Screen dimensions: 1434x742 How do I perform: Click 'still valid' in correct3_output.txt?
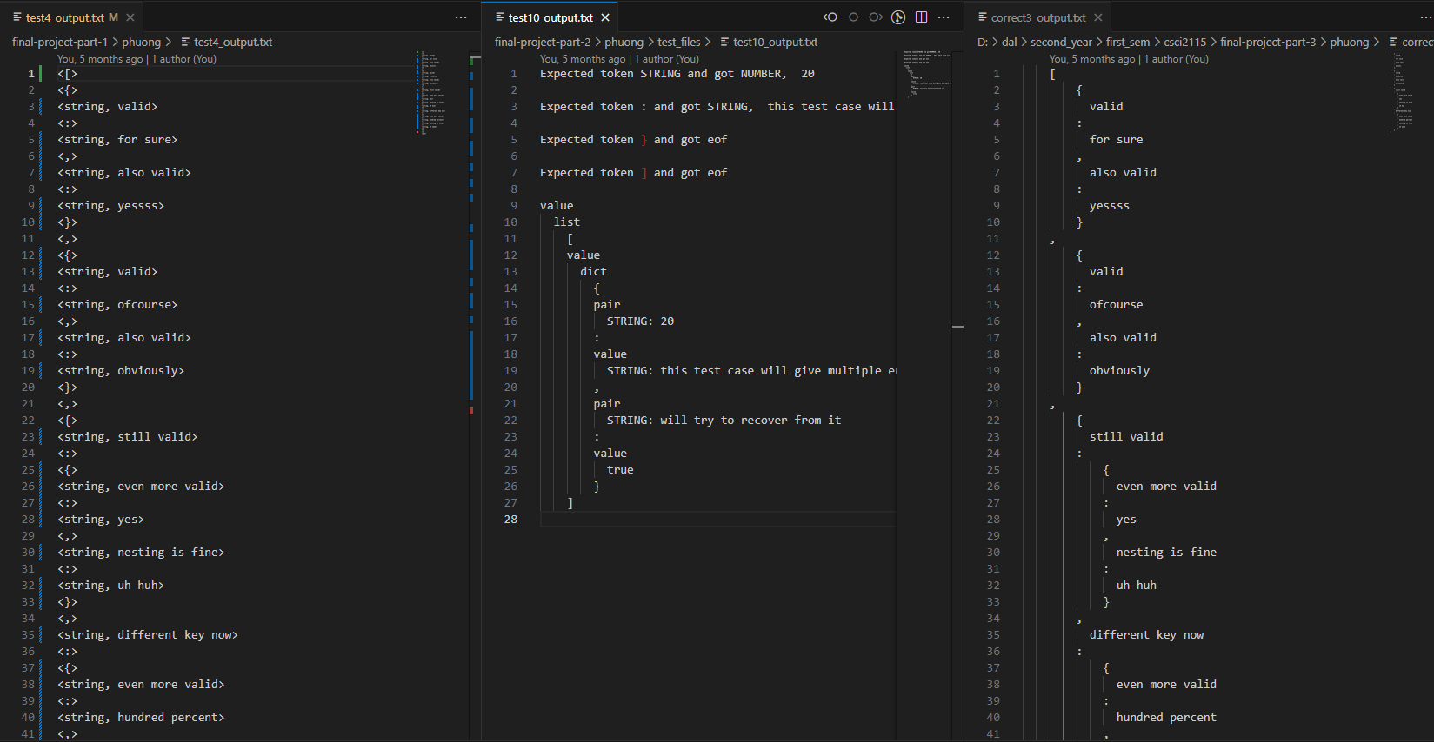pos(1126,437)
